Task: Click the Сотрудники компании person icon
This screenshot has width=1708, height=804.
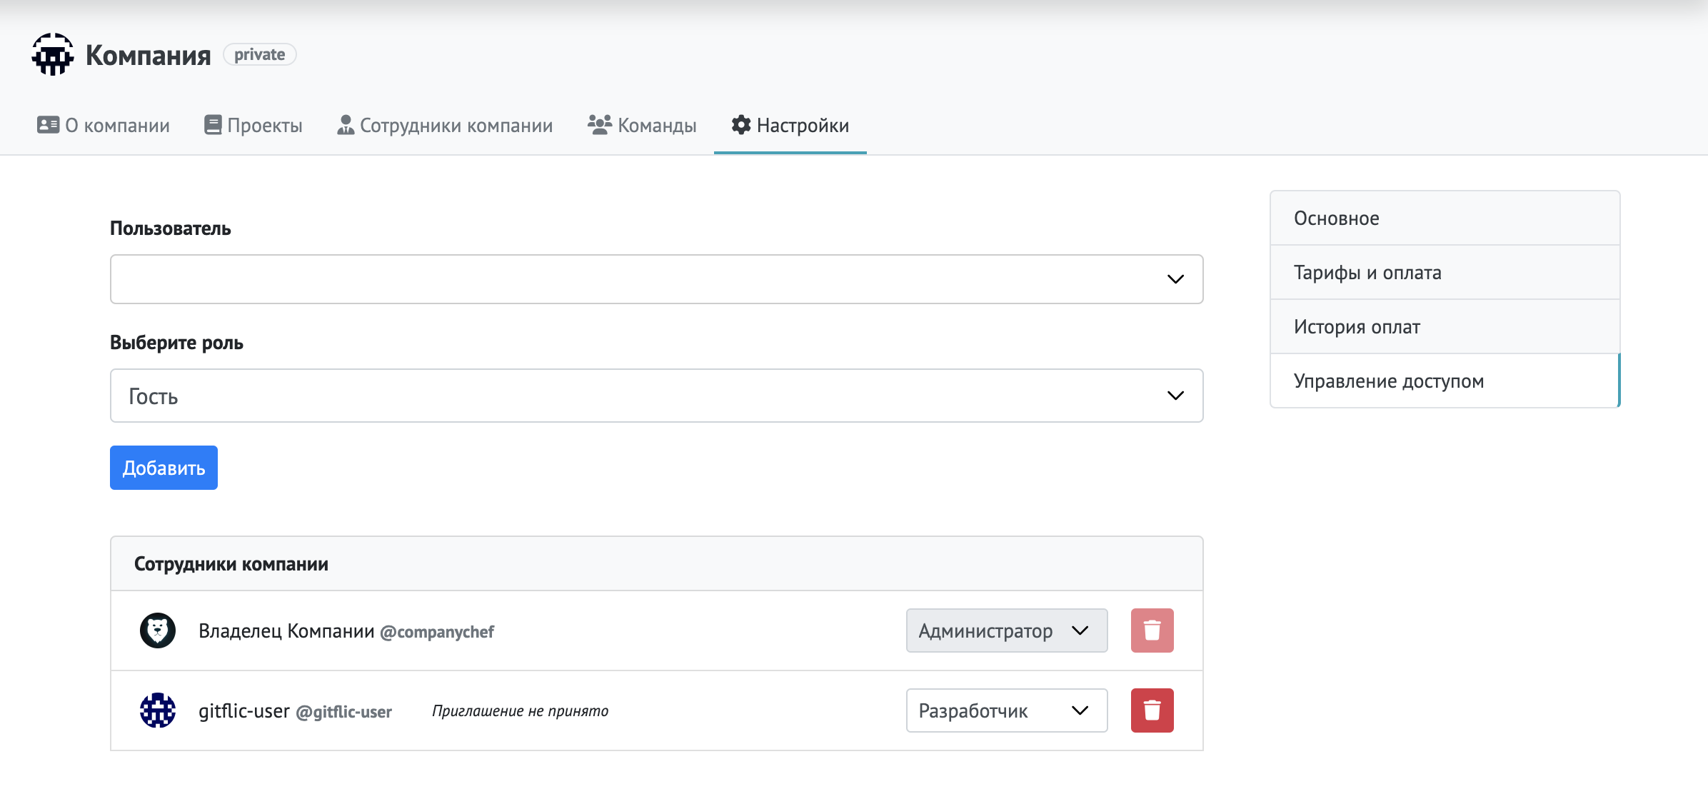Action: click(346, 125)
